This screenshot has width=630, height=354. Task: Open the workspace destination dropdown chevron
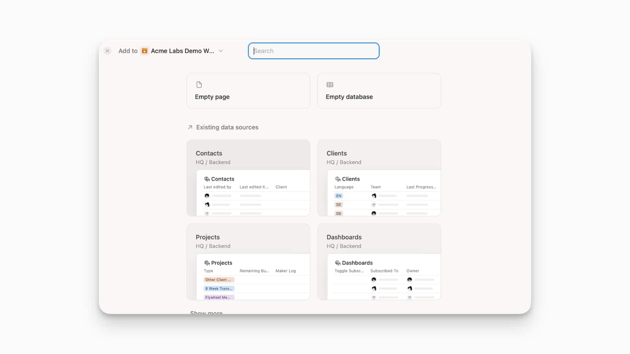[221, 51]
